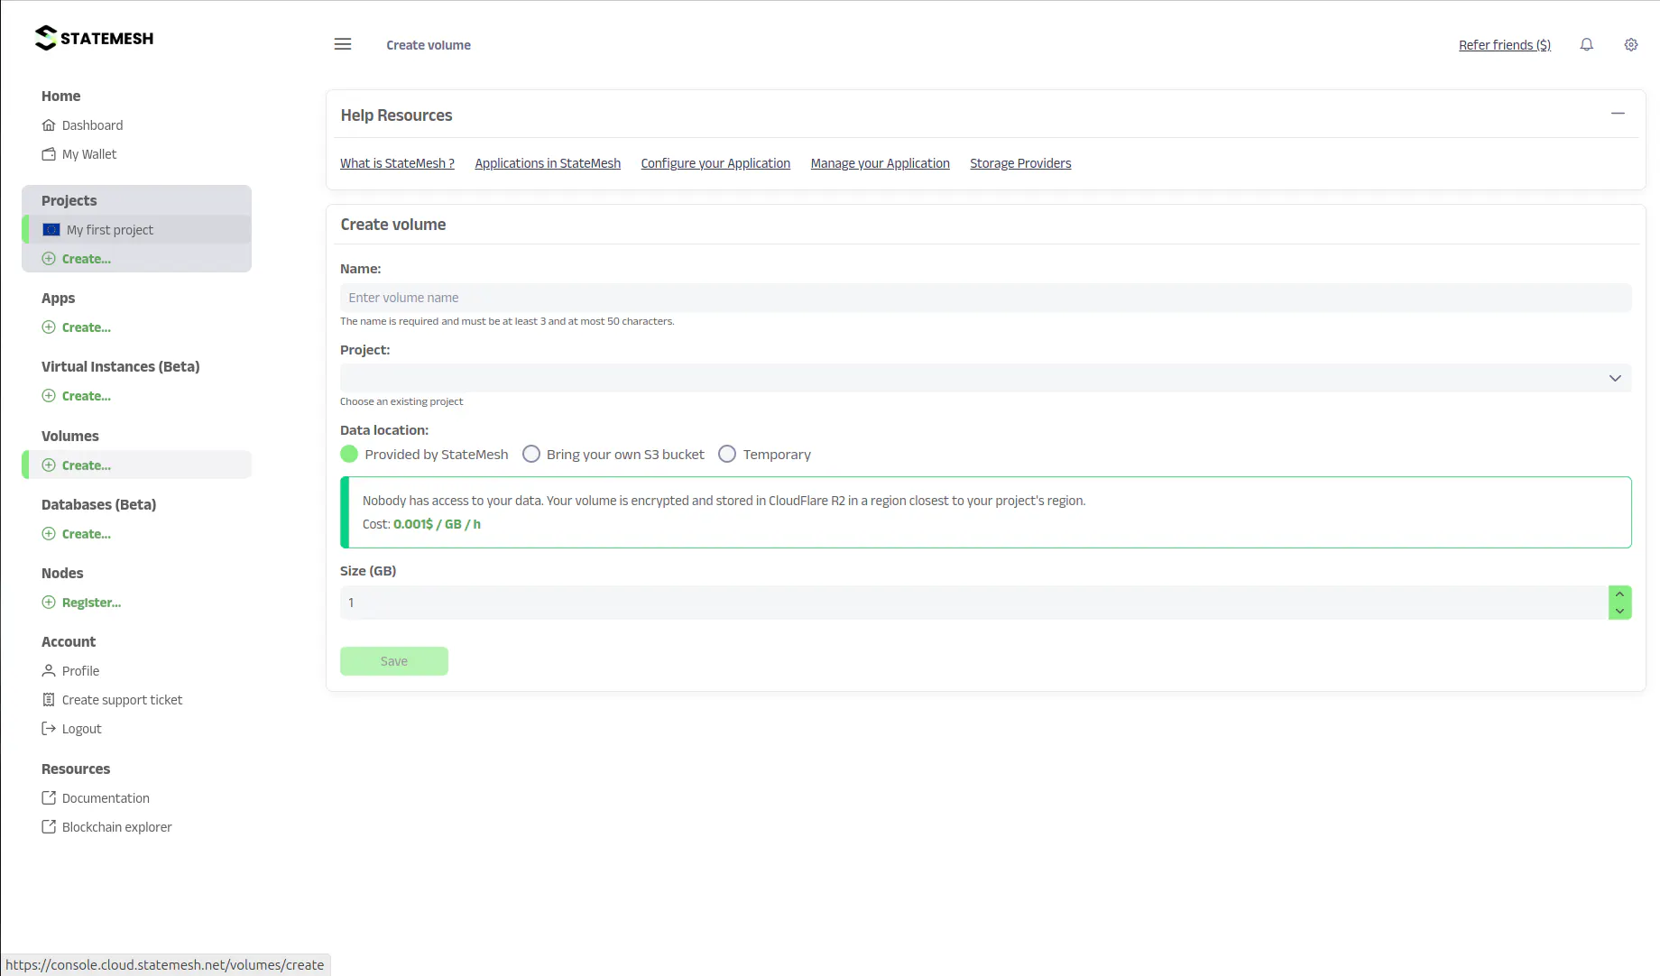Click the EU flag project icon
The height and width of the screenshot is (976, 1660).
[x=51, y=230]
